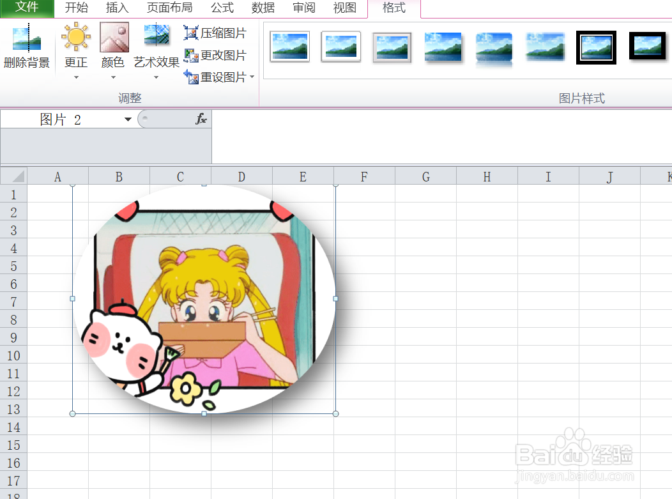
Task: Click the picture's left-middle resize handle
Action: (x=72, y=299)
